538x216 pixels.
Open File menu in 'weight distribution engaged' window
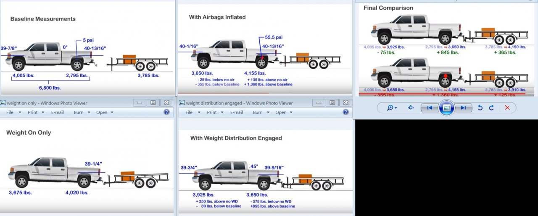[x=191, y=112]
